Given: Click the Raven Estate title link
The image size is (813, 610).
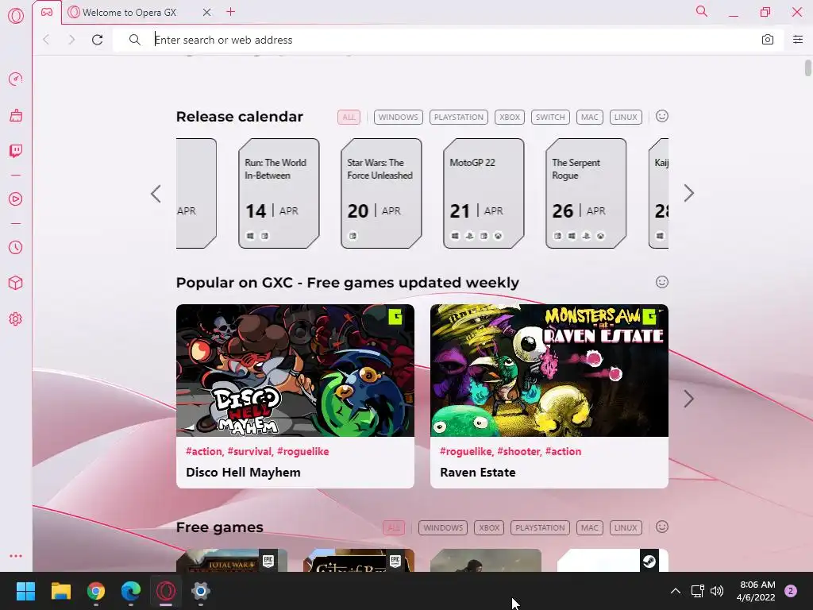Looking at the screenshot, I should (x=477, y=473).
